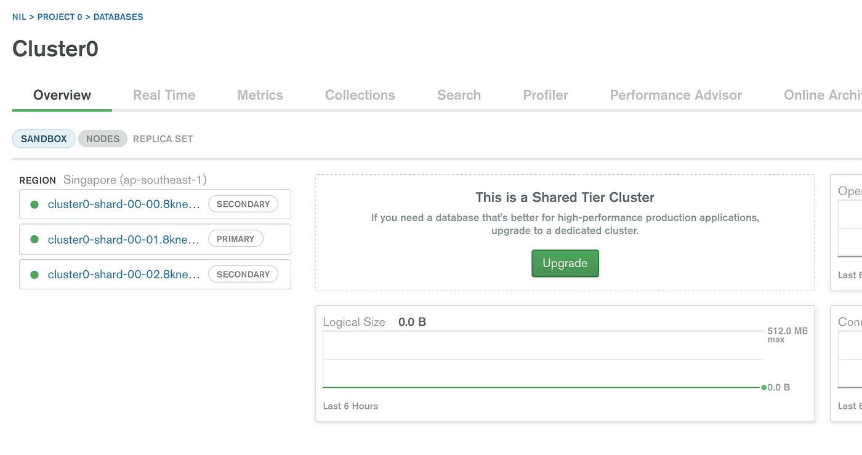View the Performance Advisor tab
862x455 pixels.
click(x=675, y=95)
